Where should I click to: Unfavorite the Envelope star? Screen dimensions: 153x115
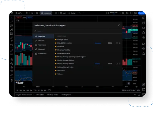click(56, 46)
